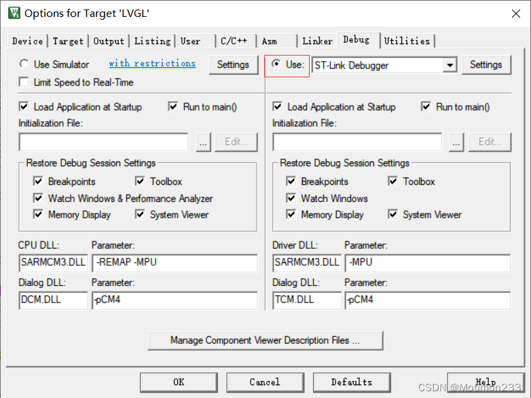Switch to the Target tab

(x=68, y=41)
